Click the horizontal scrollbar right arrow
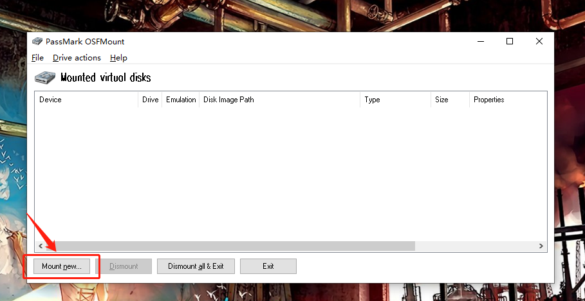The image size is (585, 301). (x=541, y=246)
